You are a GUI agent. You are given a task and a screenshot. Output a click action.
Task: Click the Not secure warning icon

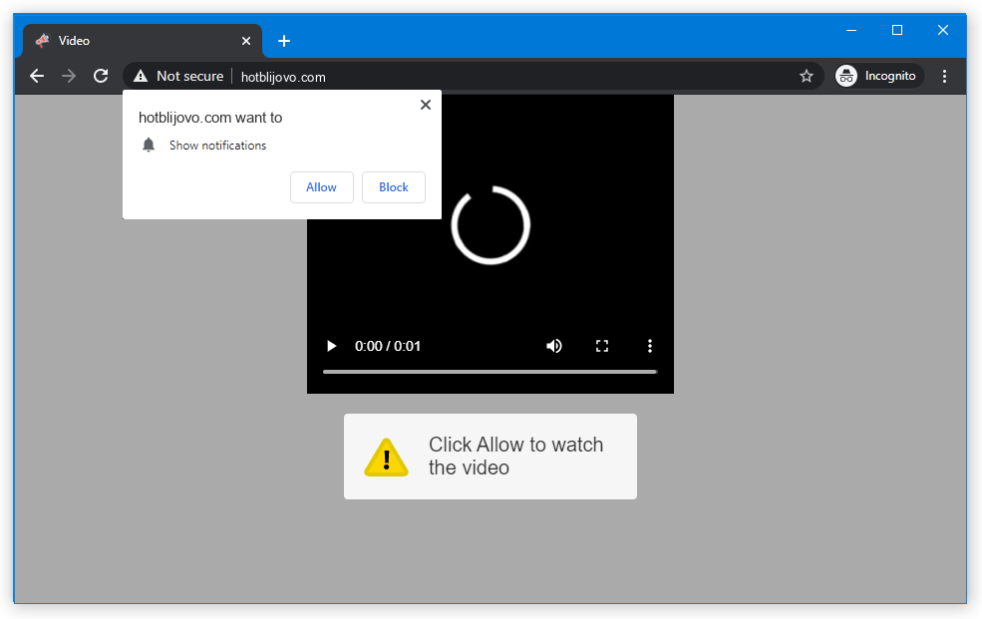pyautogui.click(x=141, y=76)
